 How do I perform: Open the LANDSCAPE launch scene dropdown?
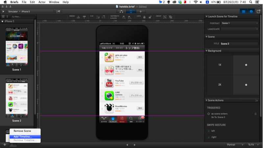(x=240, y=29)
